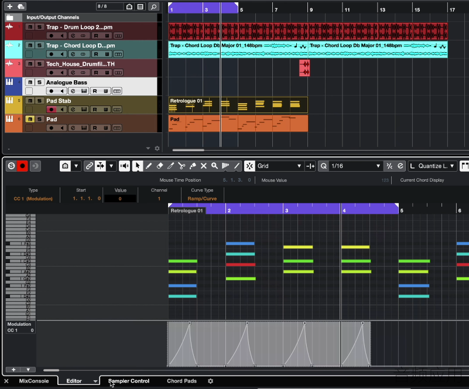The width and height of the screenshot is (469, 389).
Task: Expand track list bottom dropdown arrow
Action: [x=148, y=148]
